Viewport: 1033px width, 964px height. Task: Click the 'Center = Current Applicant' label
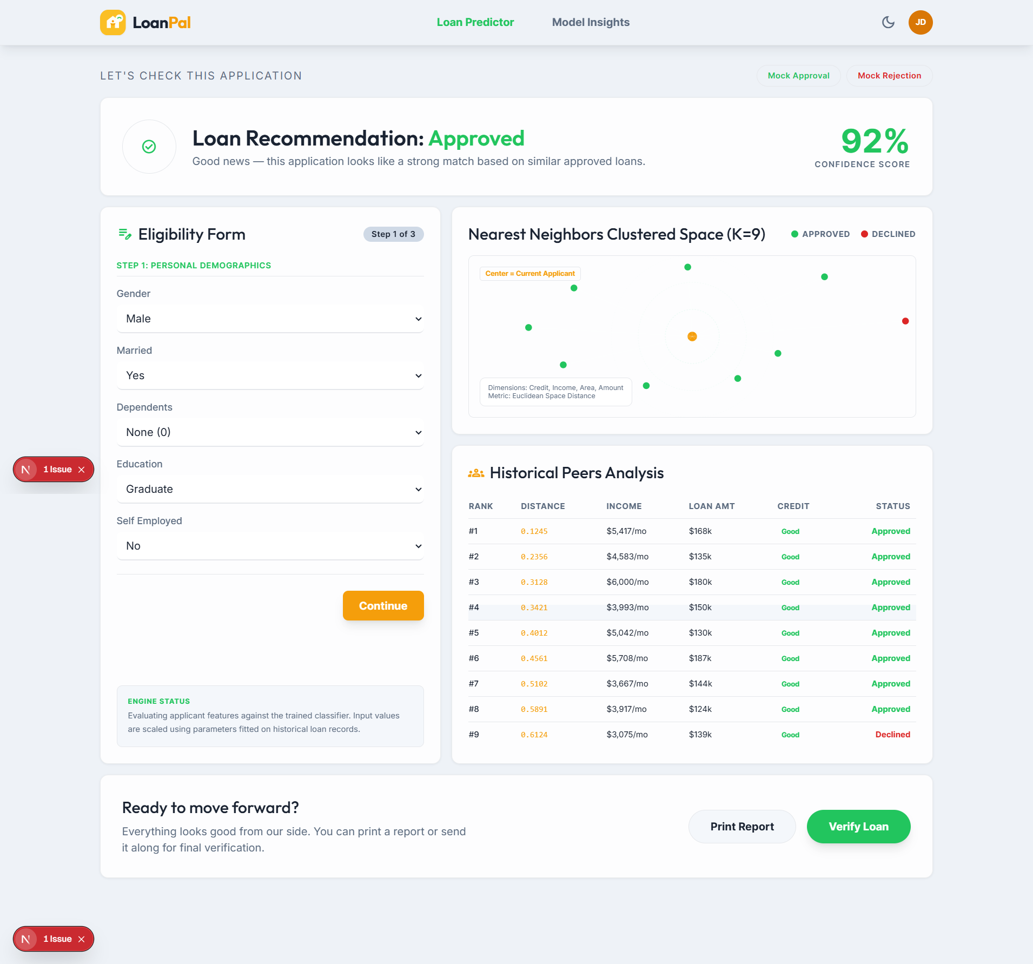tap(530, 274)
